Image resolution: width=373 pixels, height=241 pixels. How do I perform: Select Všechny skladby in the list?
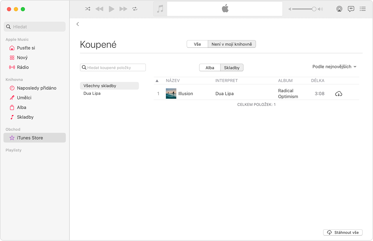(110, 86)
